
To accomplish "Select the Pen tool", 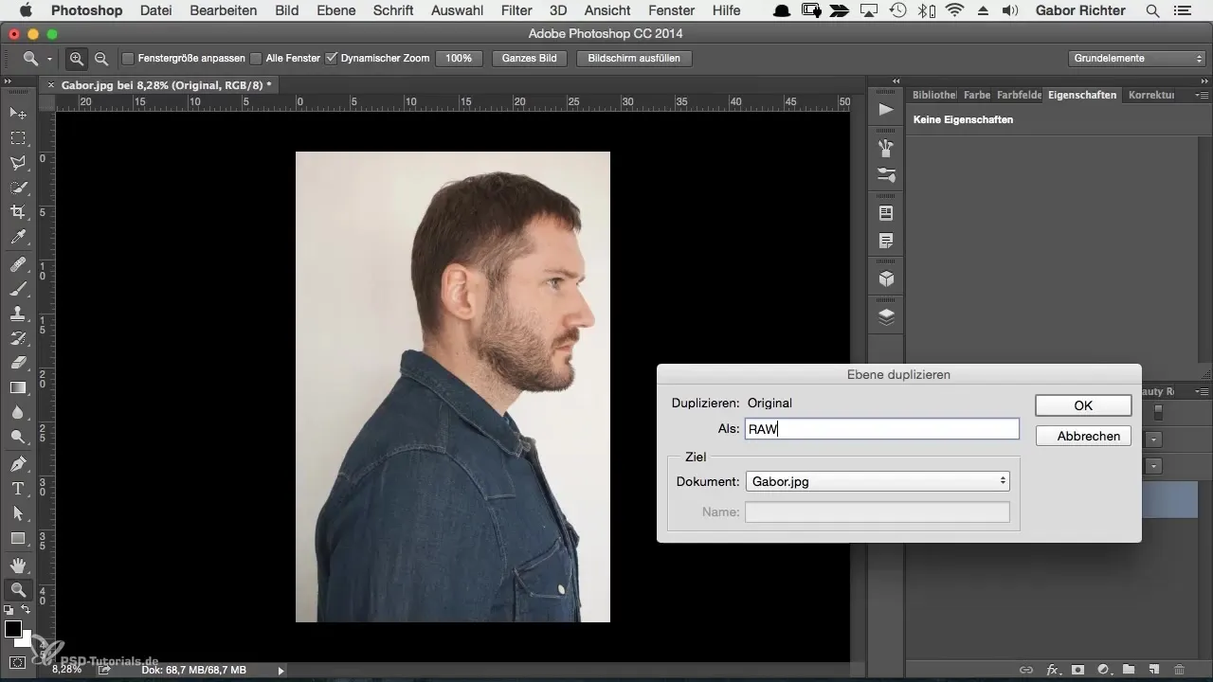I will 17,465.
